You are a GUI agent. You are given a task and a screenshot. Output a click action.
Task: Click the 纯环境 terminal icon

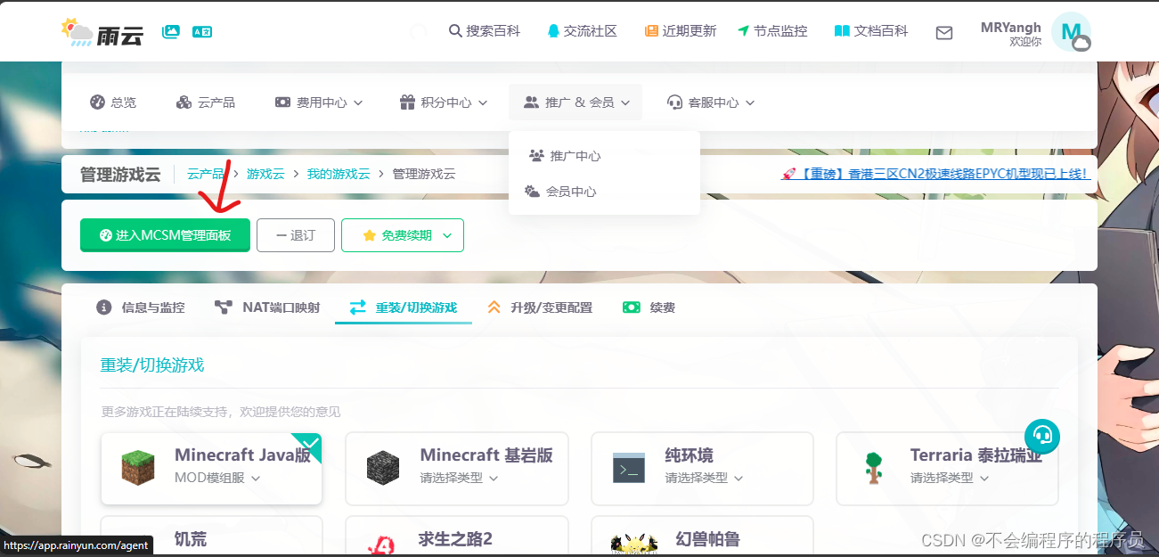point(629,468)
